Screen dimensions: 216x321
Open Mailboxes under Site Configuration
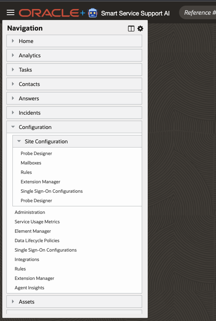coord(31,163)
